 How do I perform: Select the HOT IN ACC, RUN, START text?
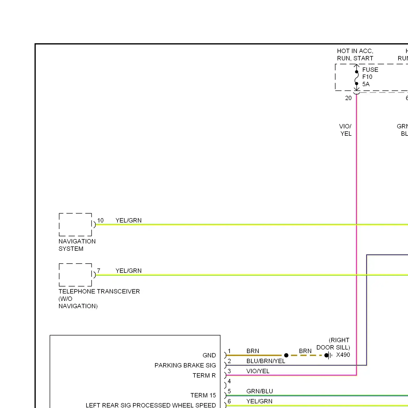coord(355,55)
